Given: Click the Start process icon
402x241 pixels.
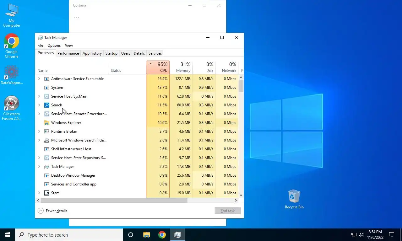Looking at the screenshot, I should pos(47,193).
